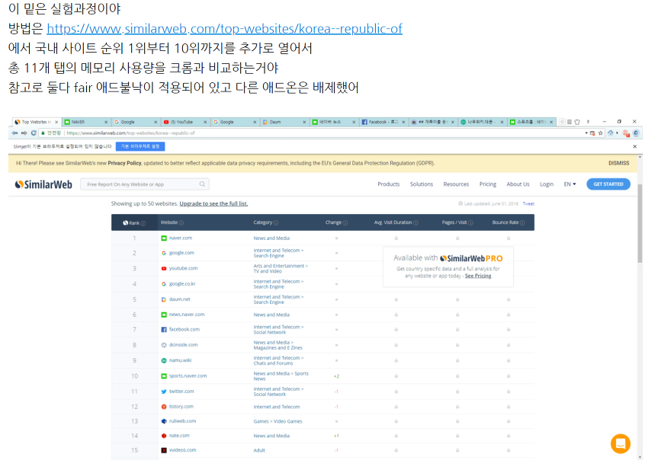The width and height of the screenshot is (648, 467).
Task: Click the See Pricing link
Action: tap(478, 276)
